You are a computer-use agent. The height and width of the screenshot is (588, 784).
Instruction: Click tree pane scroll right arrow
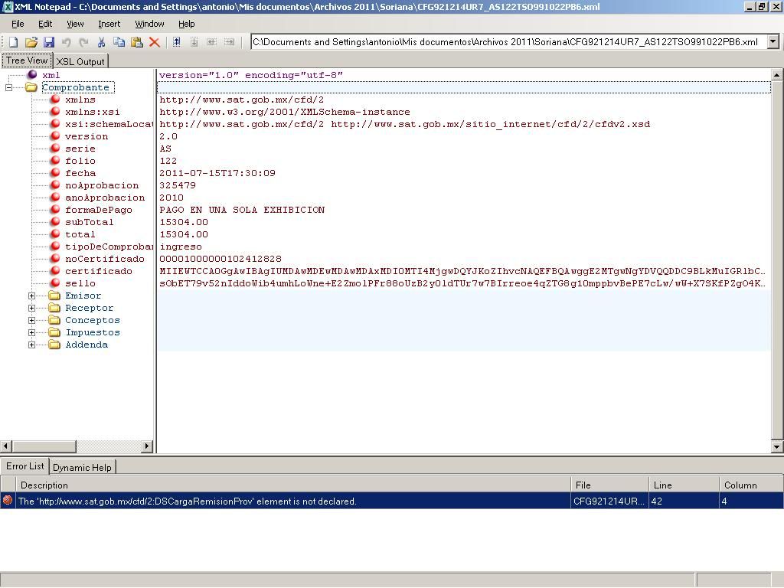click(x=146, y=446)
